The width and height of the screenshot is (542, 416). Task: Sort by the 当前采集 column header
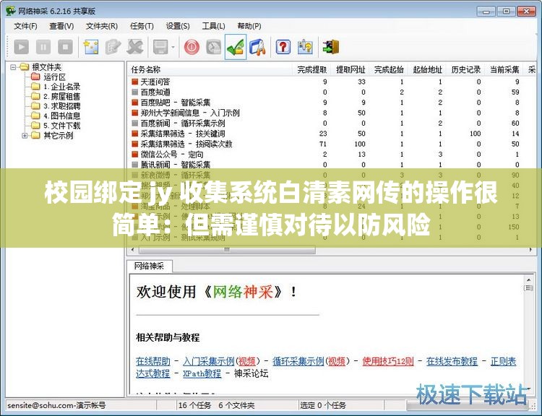coord(504,70)
